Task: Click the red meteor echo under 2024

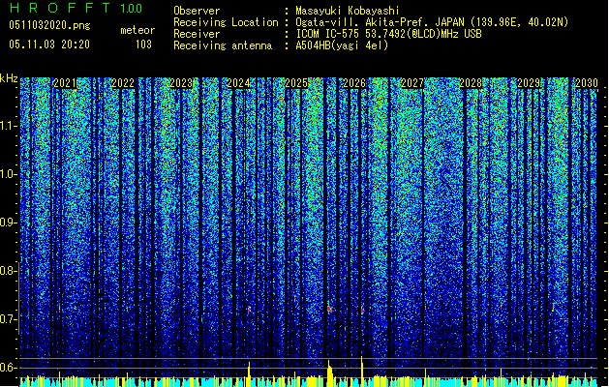Action: click(x=250, y=310)
